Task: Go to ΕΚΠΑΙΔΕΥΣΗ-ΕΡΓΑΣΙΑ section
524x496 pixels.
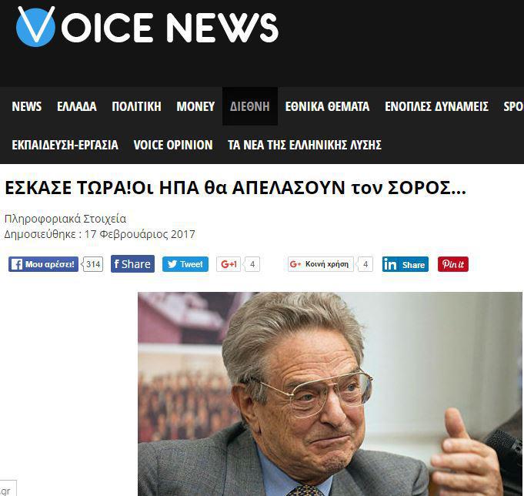Action: click(65, 145)
